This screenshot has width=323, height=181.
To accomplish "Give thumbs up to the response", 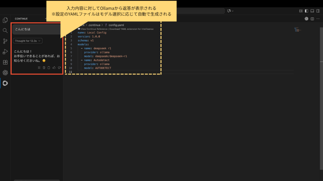I will click(54, 68).
